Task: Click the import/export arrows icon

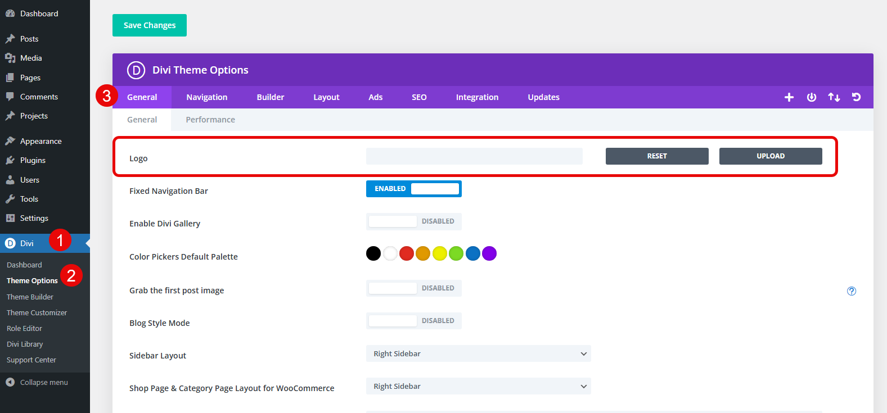Action: click(x=834, y=97)
